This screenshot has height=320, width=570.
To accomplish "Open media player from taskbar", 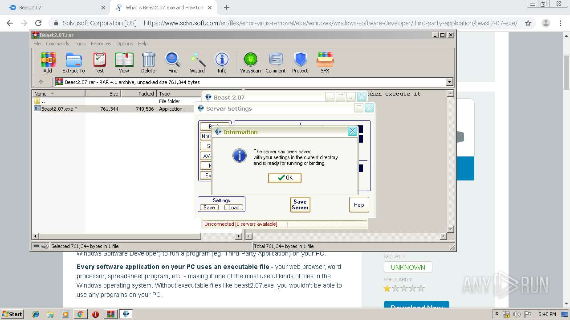I will [x=65, y=314].
